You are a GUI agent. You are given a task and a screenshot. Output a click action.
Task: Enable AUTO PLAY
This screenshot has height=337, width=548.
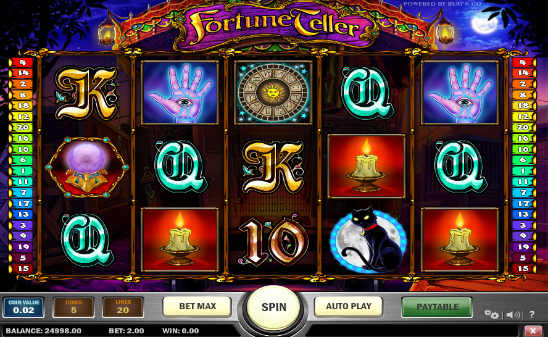[349, 306]
